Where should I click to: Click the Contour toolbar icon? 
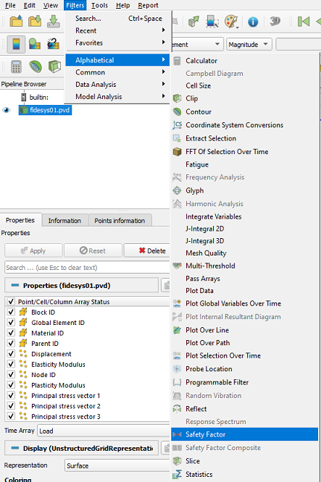(x=36, y=66)
